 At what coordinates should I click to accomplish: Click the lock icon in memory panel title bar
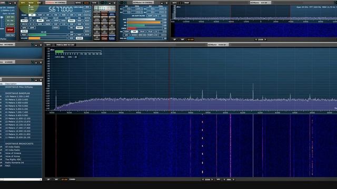pos(33,80)
